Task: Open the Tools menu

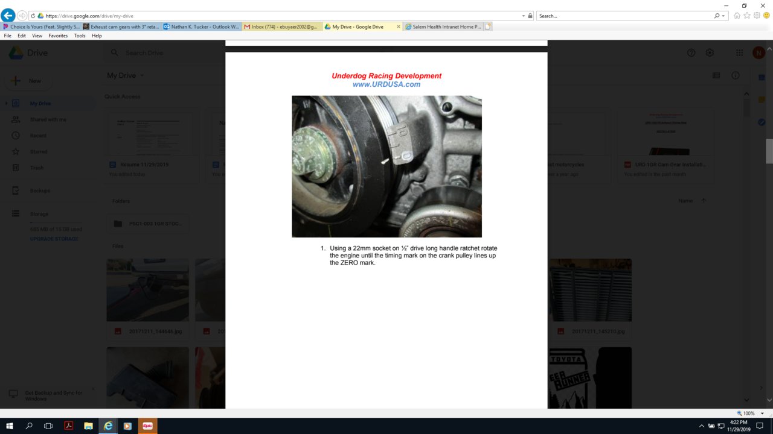Action: [x=80, y=36]
